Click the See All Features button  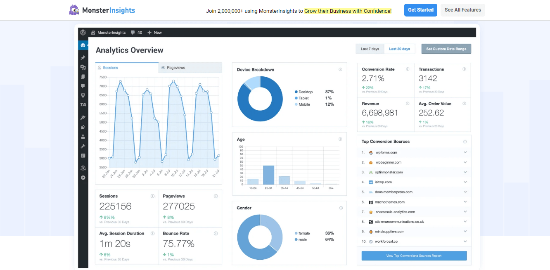click(x=463, y=10)
